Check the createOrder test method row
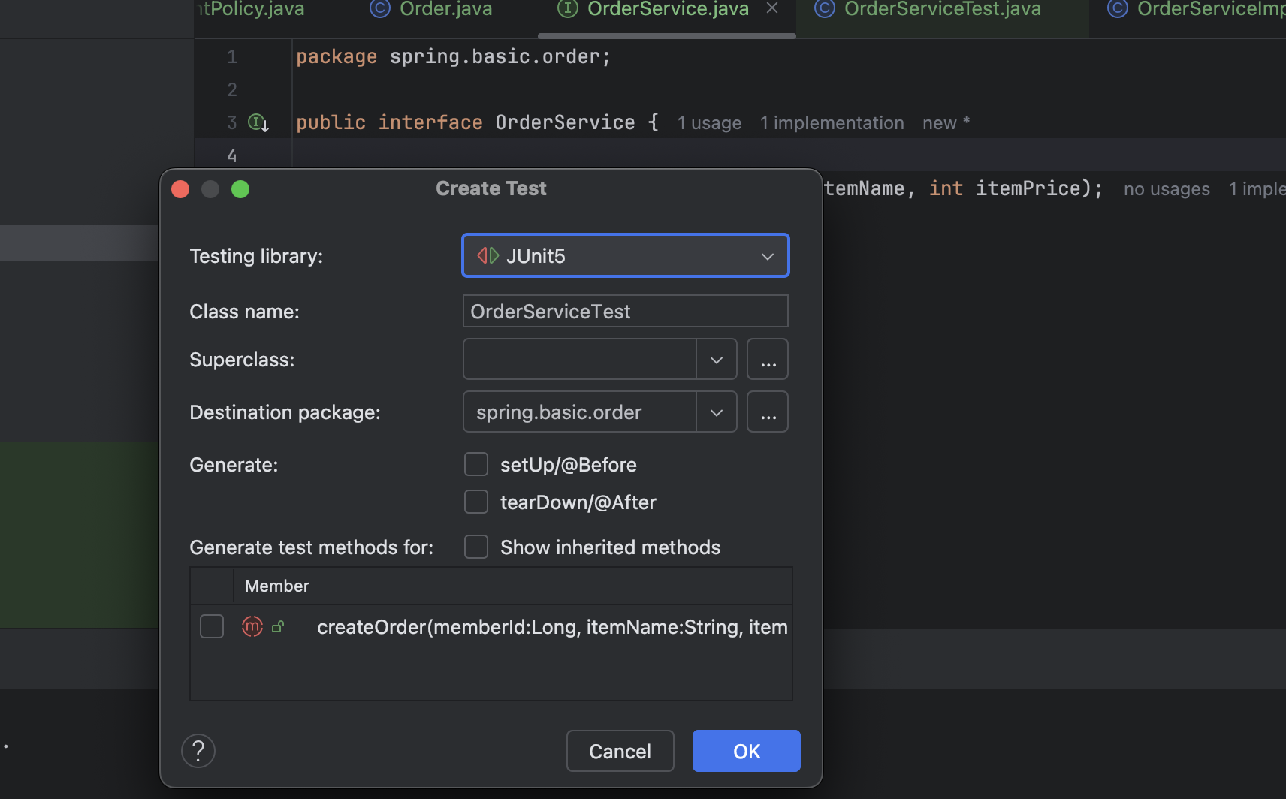Viewport: 1286px width, 799px height. click(x=212, y=626)
